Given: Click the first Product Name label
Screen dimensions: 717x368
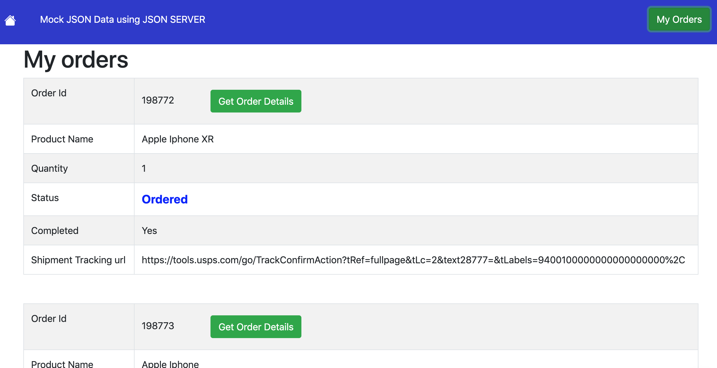Looking at the screenshot, I should 62,139.
